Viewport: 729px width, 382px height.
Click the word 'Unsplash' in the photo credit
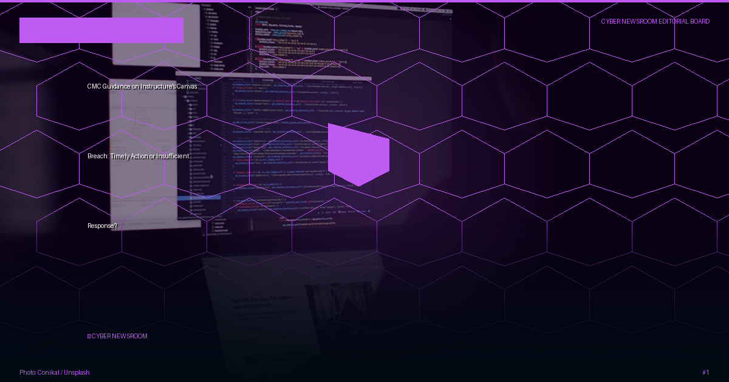click(x=77, y=372)
